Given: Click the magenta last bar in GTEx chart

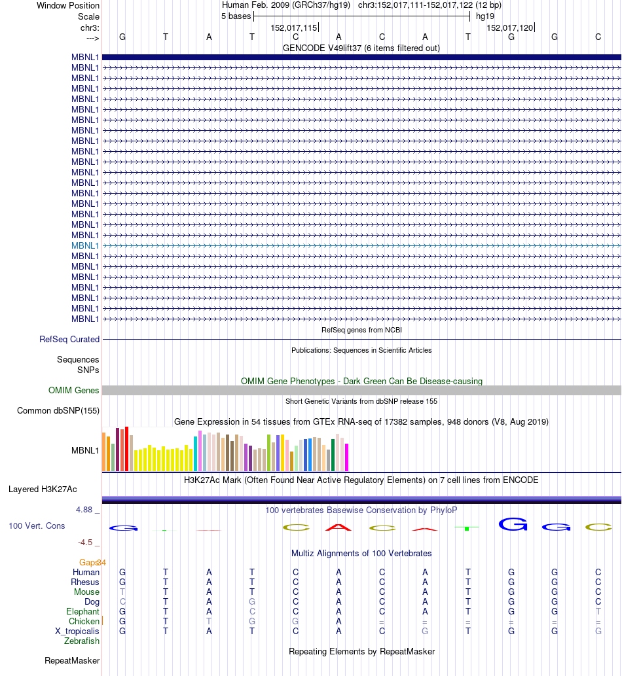Looking at the screenshot, I should (x=346, y=457).
